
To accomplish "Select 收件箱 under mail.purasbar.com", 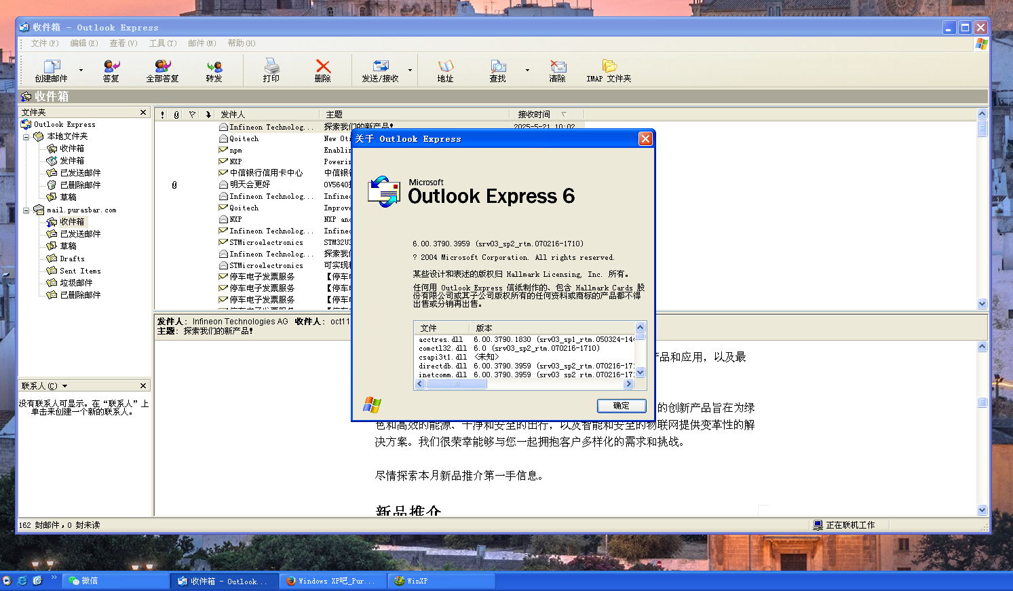I will pos(72,222).
